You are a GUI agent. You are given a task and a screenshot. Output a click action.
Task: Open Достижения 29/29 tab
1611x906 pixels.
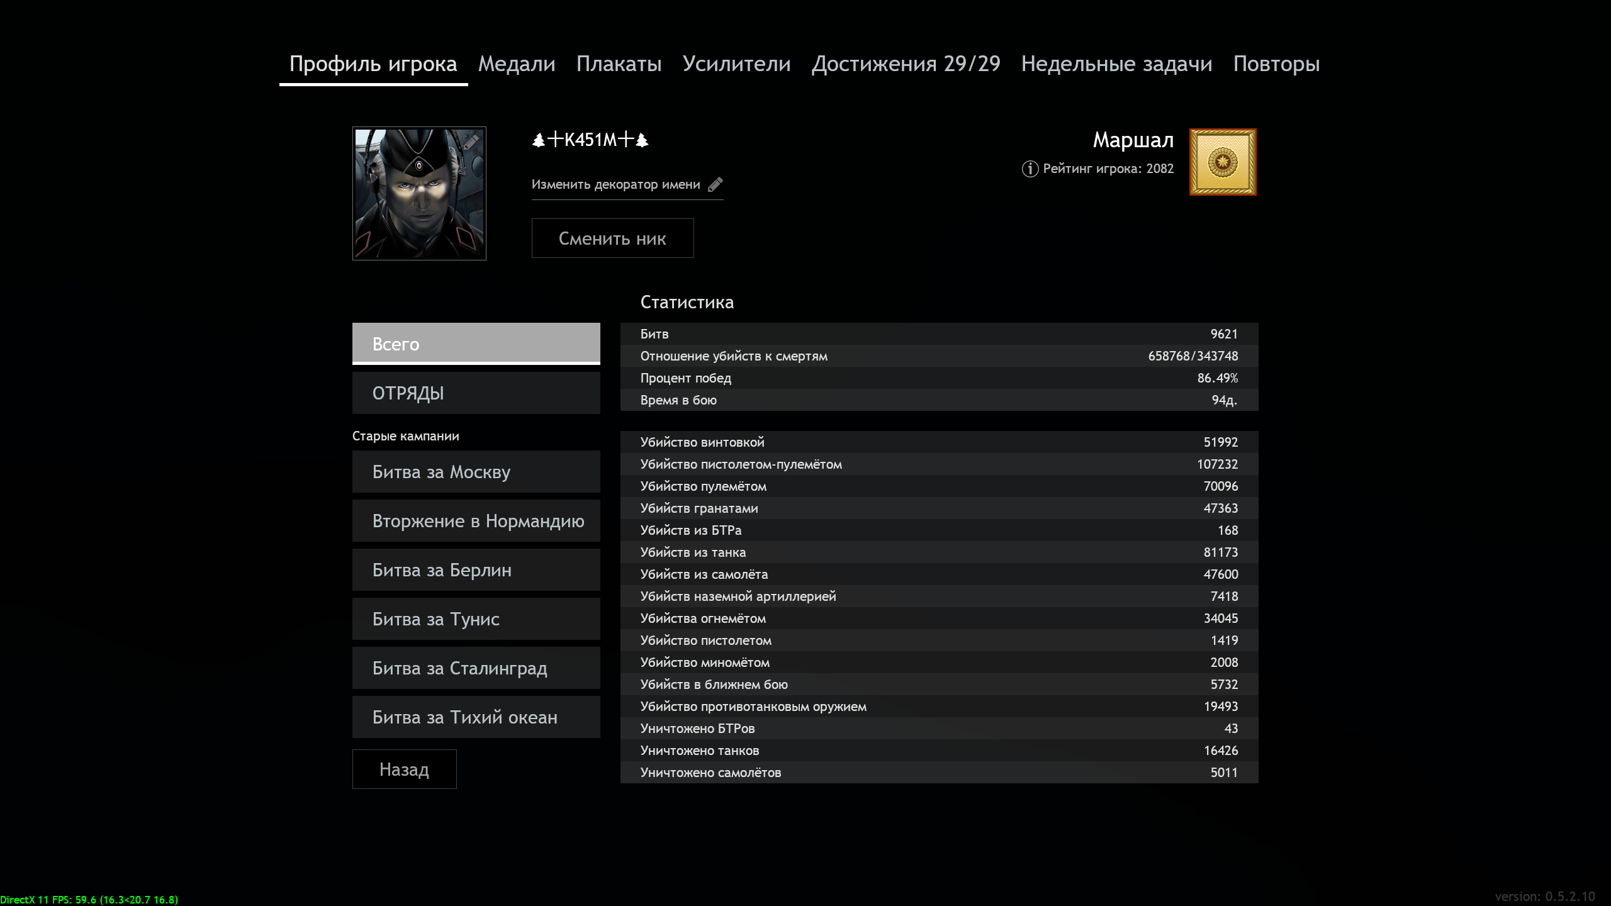pos(906,64)
